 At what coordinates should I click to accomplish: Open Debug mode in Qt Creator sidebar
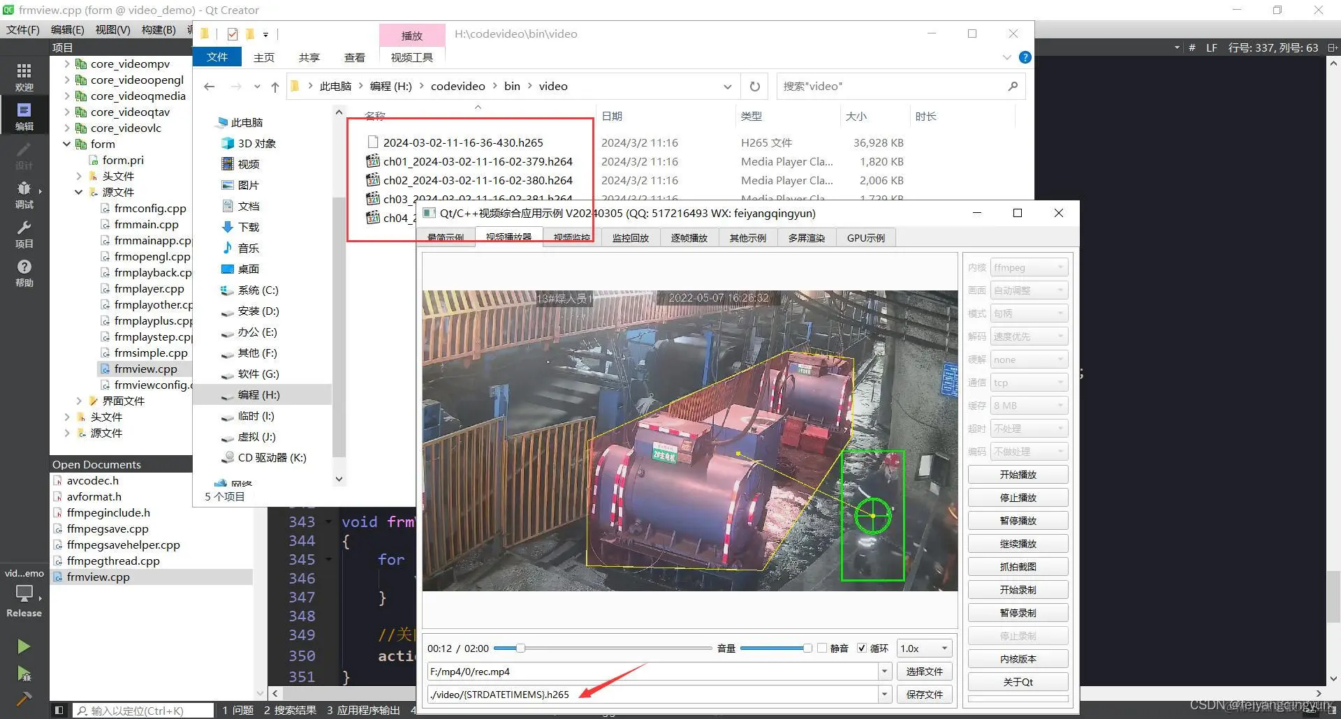point(24,194)
